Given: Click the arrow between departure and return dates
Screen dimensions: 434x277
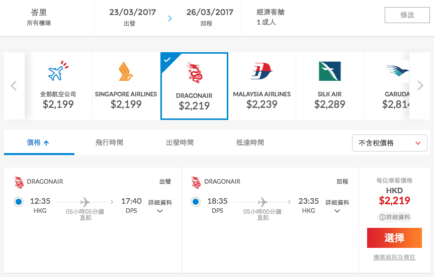Looking at the screenshot, I should [x=170, y=19].
